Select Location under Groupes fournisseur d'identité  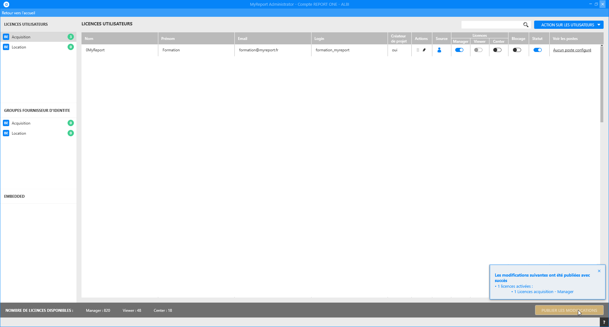(x=19, y=133)
